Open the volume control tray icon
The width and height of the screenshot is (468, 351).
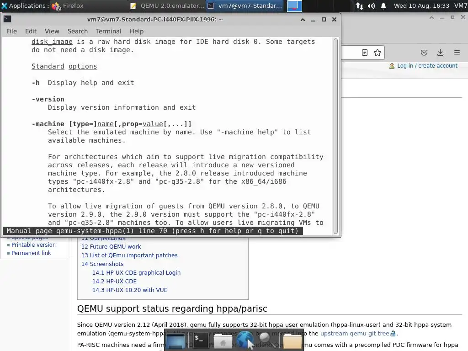pyautogui.click(x=371, y=6)
